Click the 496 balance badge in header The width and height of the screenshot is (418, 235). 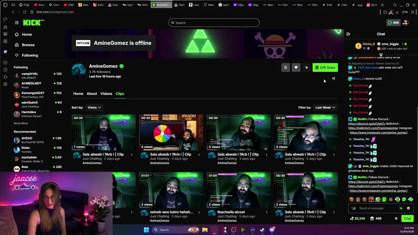click(393, 23)
